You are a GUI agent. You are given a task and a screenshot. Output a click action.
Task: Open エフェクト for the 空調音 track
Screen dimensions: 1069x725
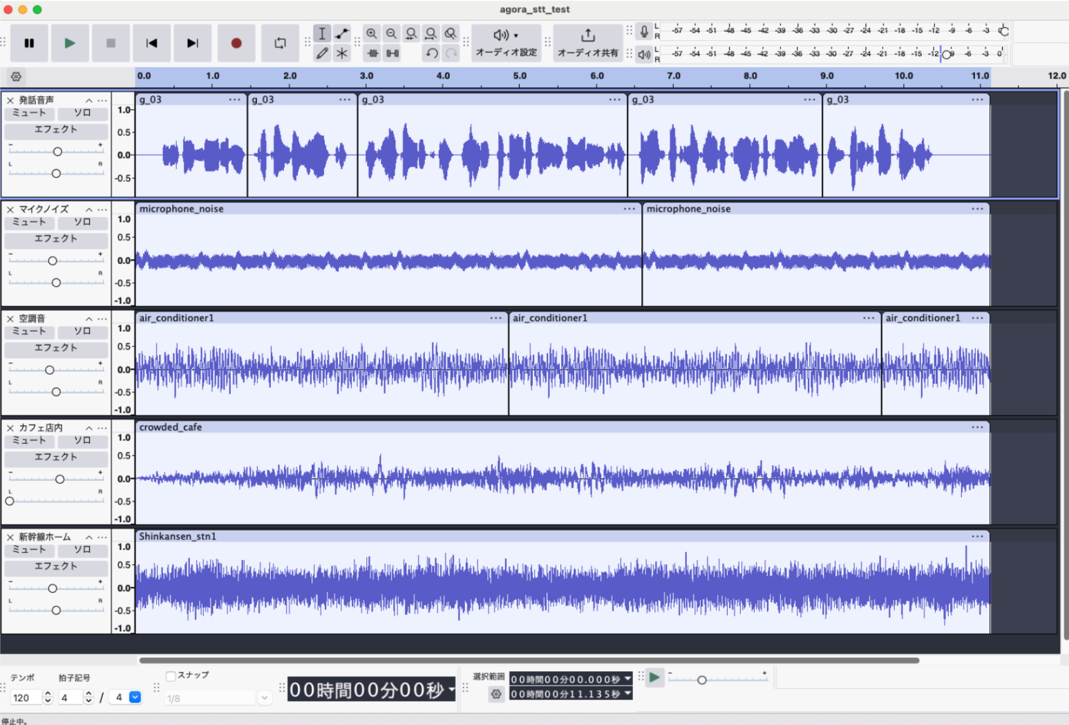point(56,348)
